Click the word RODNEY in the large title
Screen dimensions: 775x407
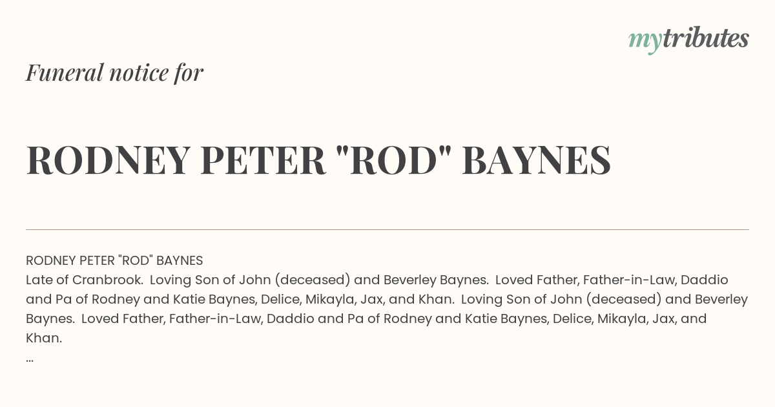tap(108, 160)
